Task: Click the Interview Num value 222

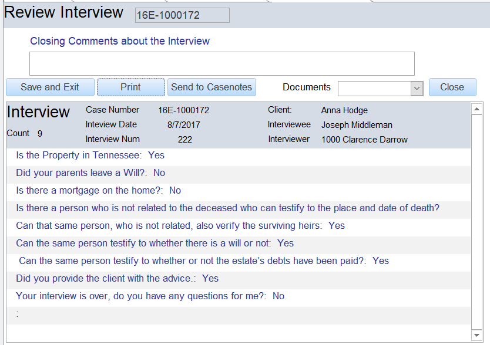Action: pyautogui.click(x=185, y=140)
